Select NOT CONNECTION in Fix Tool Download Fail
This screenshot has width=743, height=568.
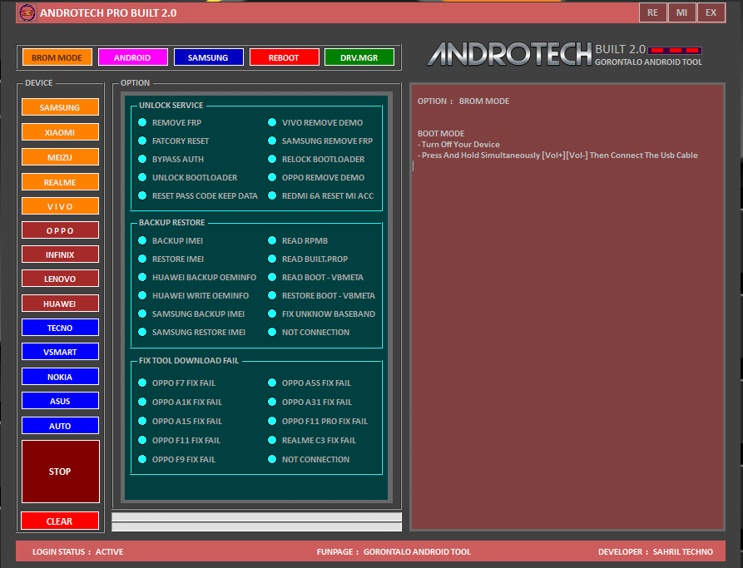coord(309,459)
